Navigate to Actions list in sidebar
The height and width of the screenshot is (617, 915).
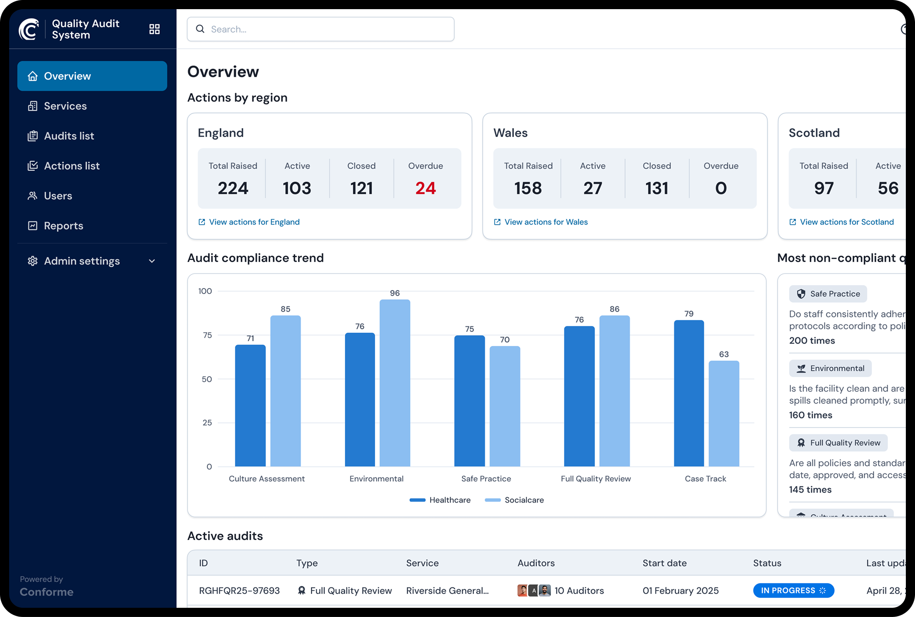72,166
